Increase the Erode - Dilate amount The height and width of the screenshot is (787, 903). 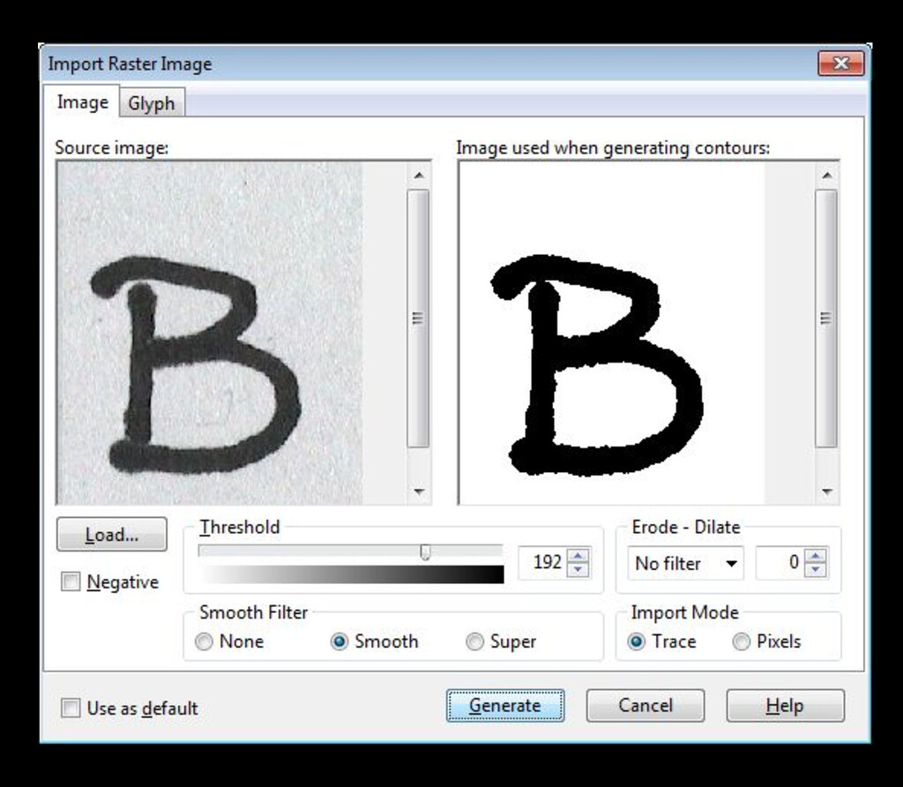pyautogui.click(x=816, y=556)
